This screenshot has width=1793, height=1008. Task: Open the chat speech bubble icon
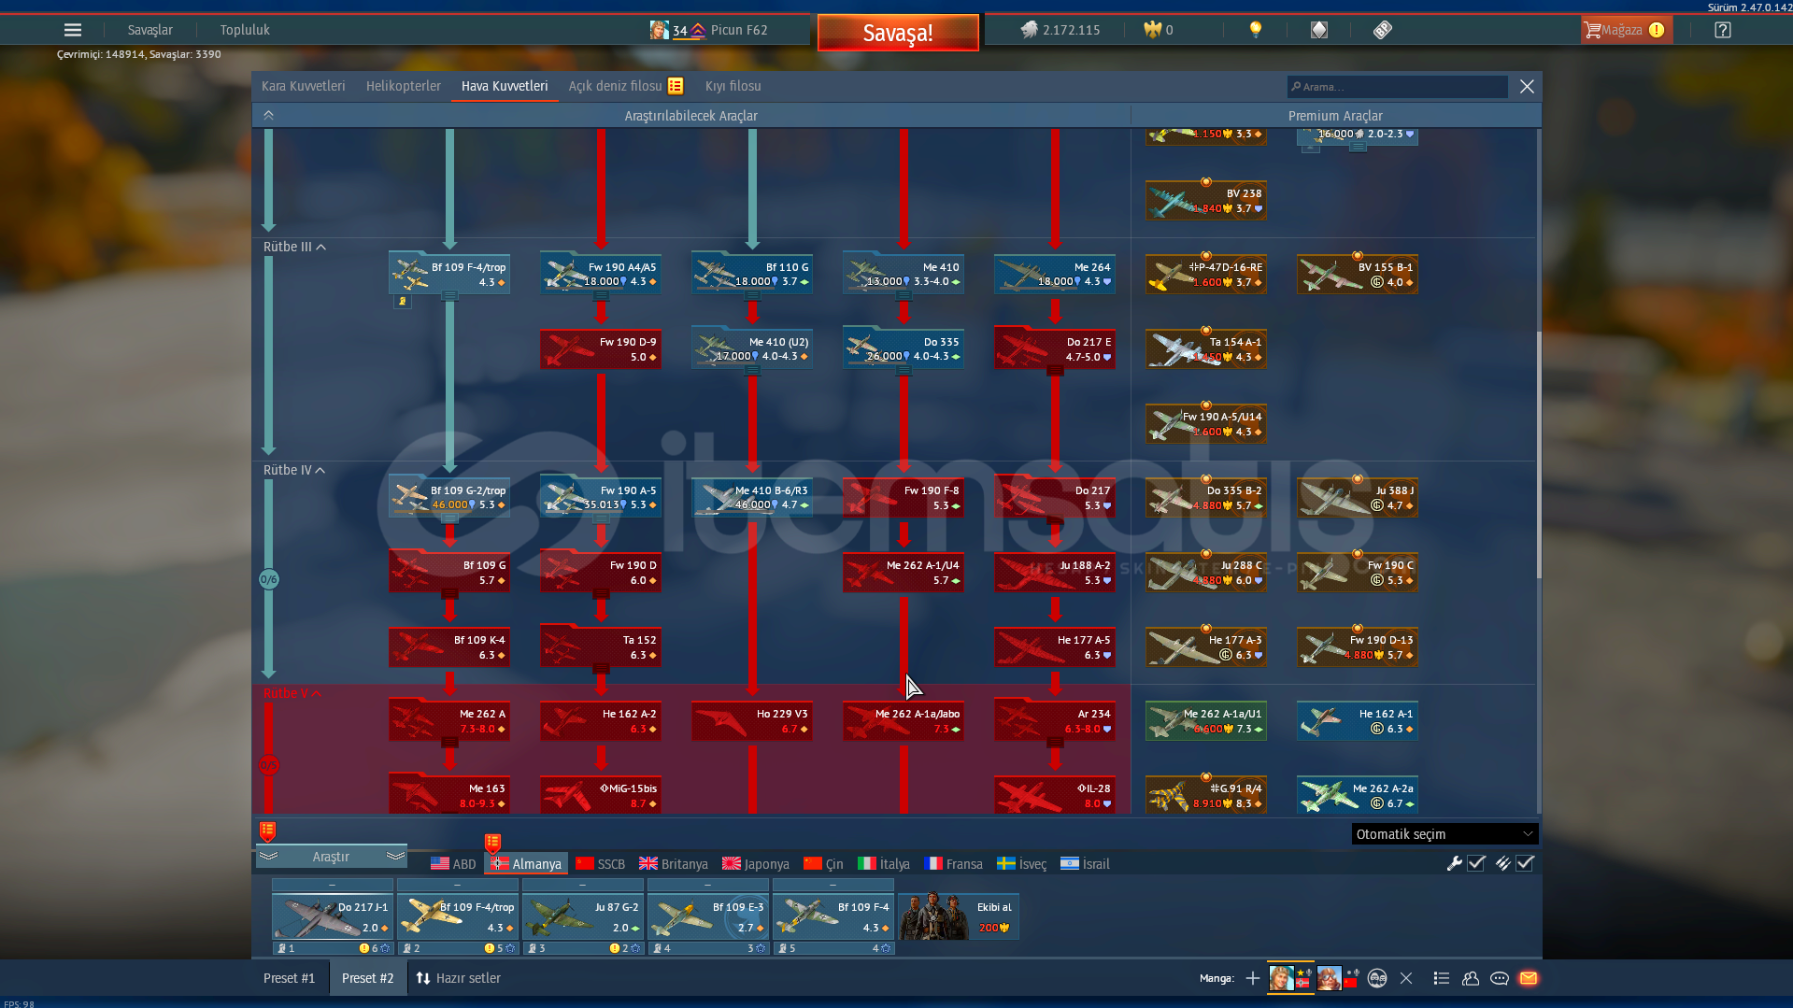[1500, 978]
